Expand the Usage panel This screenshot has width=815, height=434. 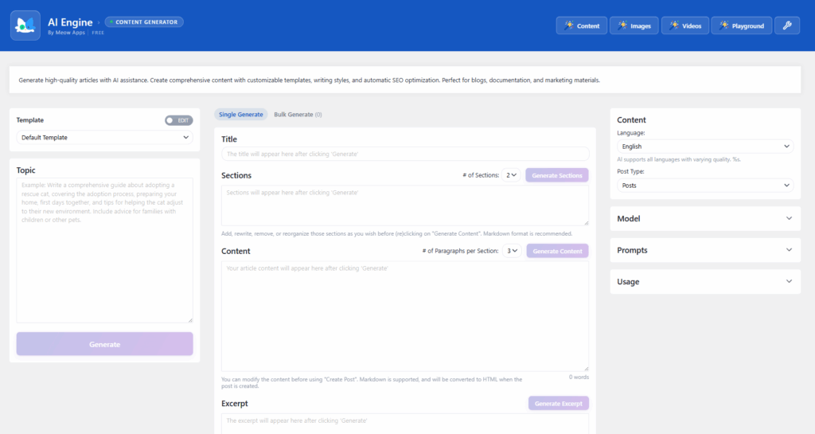tap(705, 282)
